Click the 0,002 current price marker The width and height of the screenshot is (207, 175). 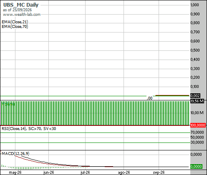point(195,95)
